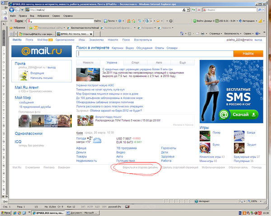The image size is (271, 216).
Task: Click the @mail.ru logo banner
Action: [x=42, y=51]
